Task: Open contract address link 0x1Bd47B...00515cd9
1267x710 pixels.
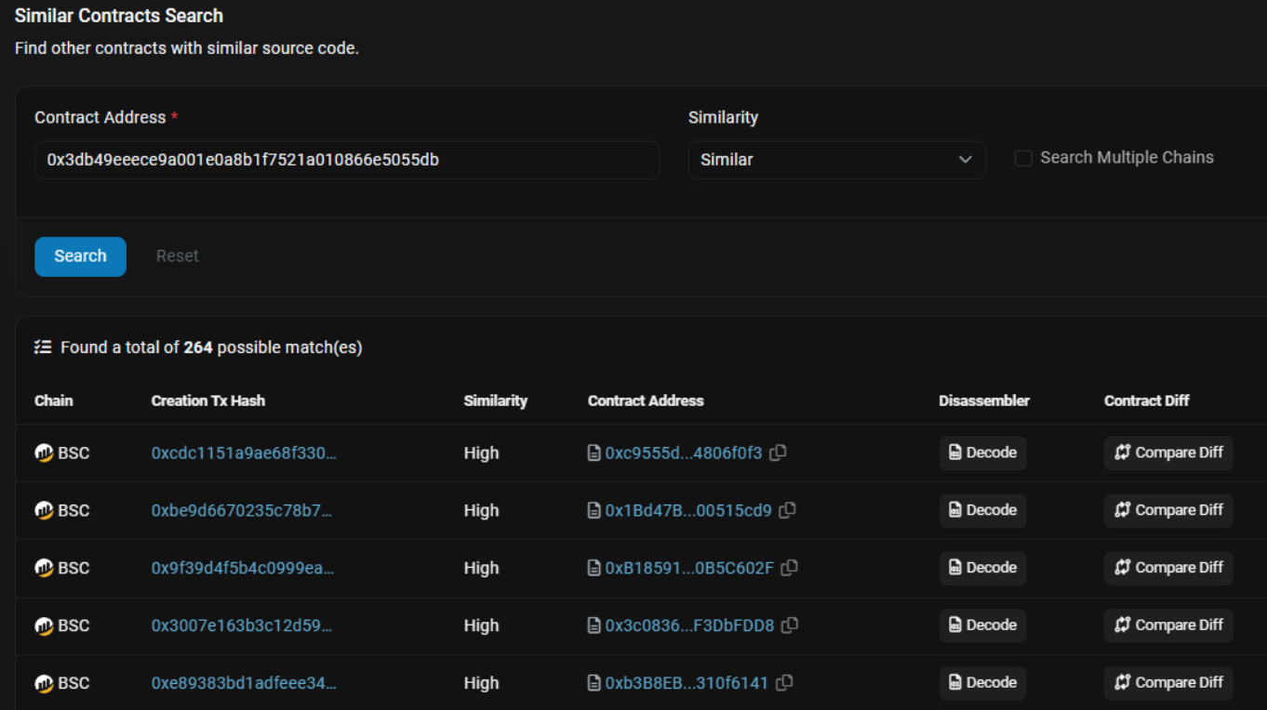Action: point(688,511)
